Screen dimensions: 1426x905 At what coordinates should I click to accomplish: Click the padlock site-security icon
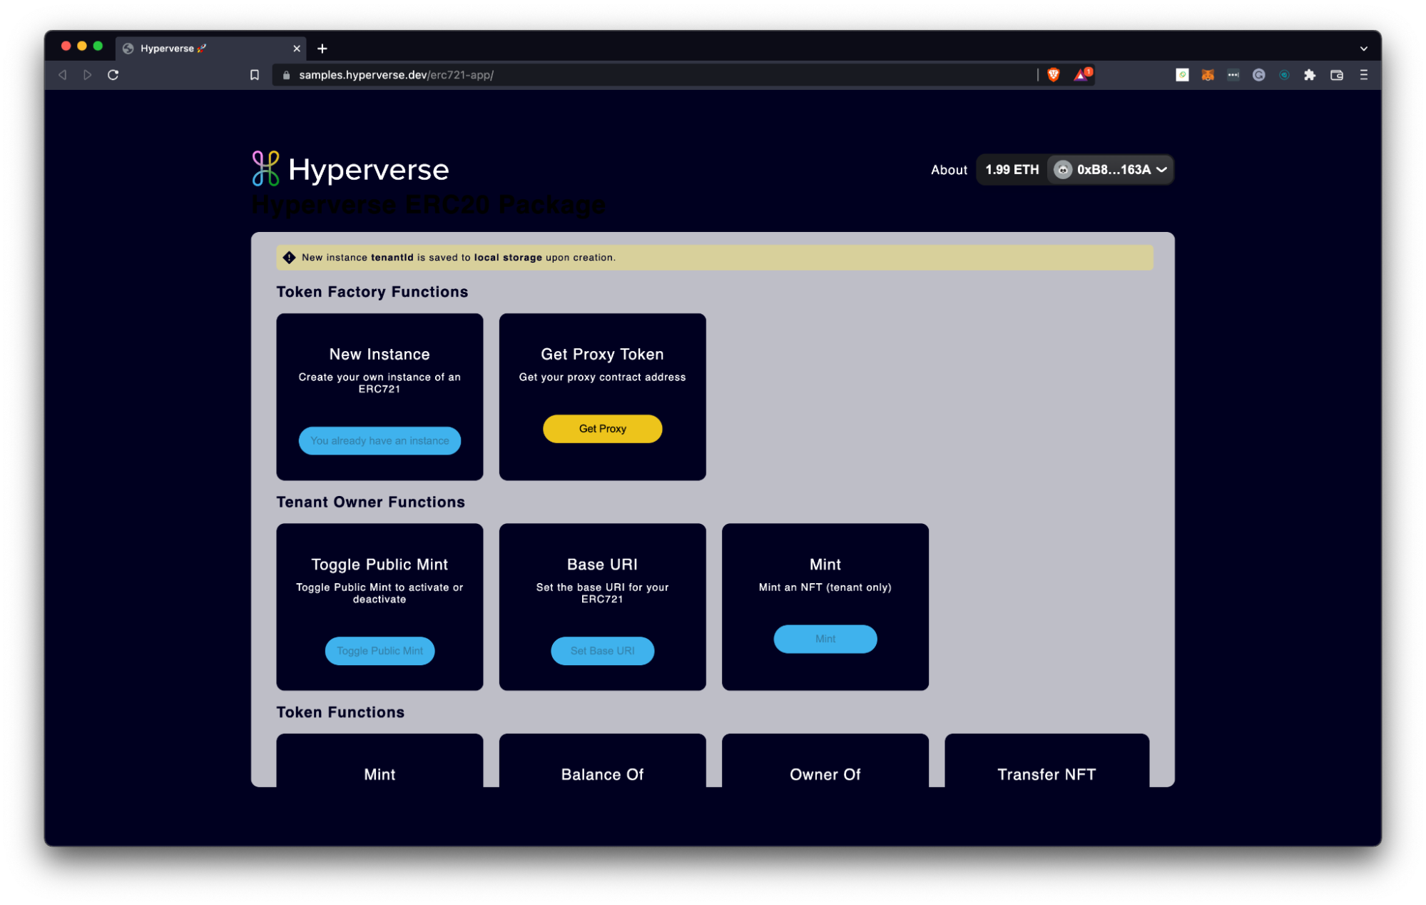click(287, 75)
